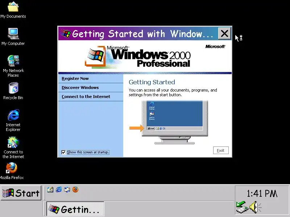The image size is (290, 217).
Task: Open the My Documents desktop icon
Action: coord(13,10)
